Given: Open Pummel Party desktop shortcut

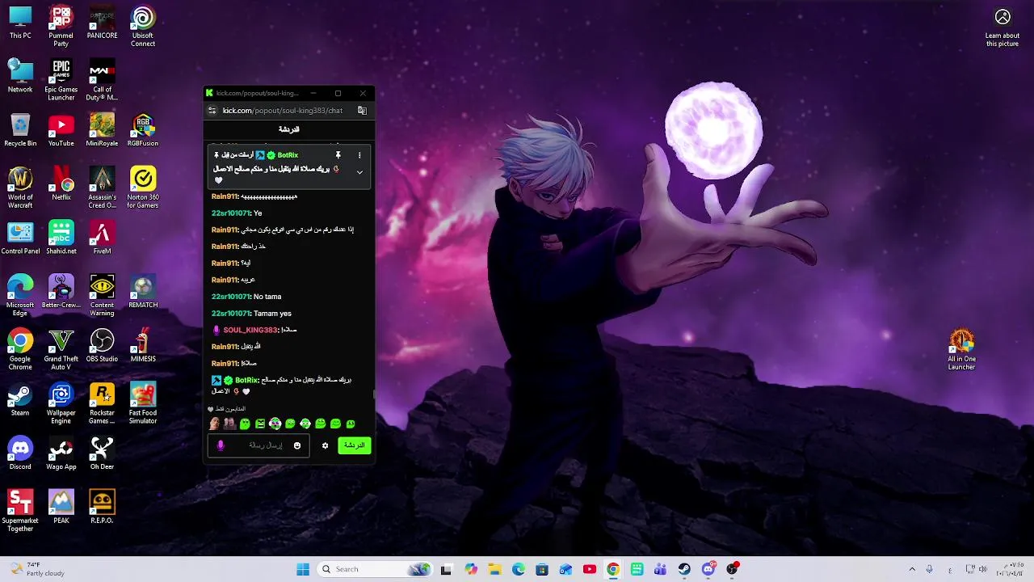Looking at the screenshot, I should 61,27.
